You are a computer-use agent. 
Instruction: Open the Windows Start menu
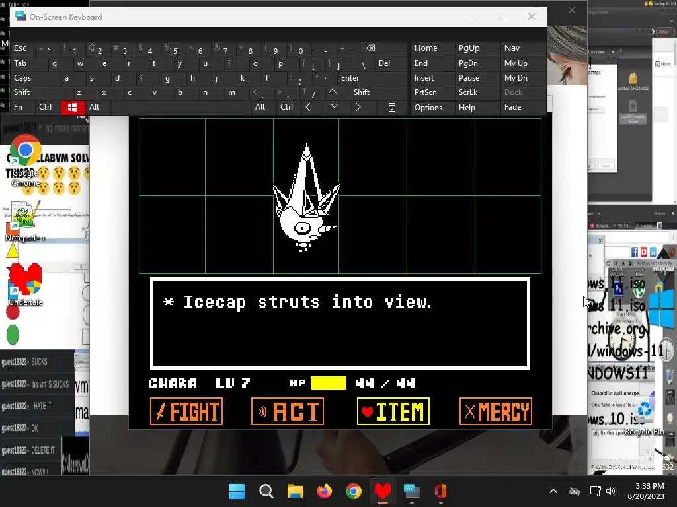pos(237,491)
